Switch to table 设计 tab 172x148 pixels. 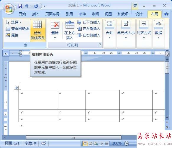click(x=139, y=14)
